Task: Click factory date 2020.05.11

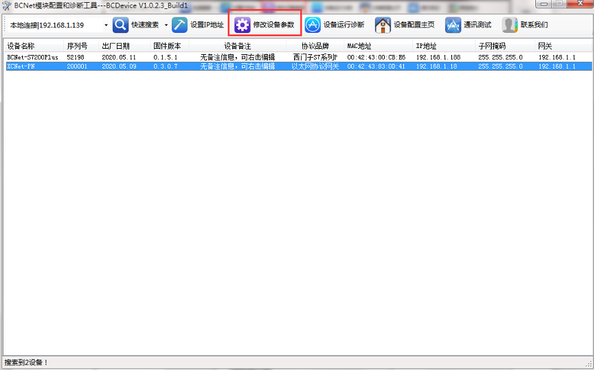Action: point(119,57)
